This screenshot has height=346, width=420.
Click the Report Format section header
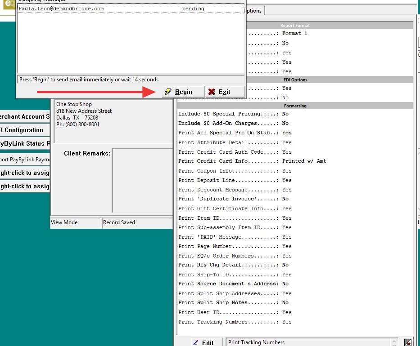click(x=330, y=26)
